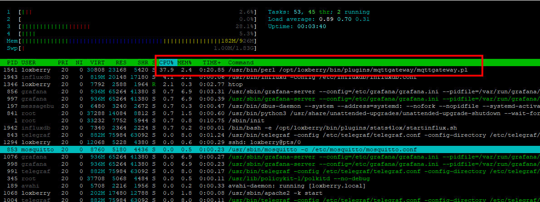The width and height of the screenshot is (540, 202).
Task: Select grafana-server row with PID 997
Action: coord(270,99)
